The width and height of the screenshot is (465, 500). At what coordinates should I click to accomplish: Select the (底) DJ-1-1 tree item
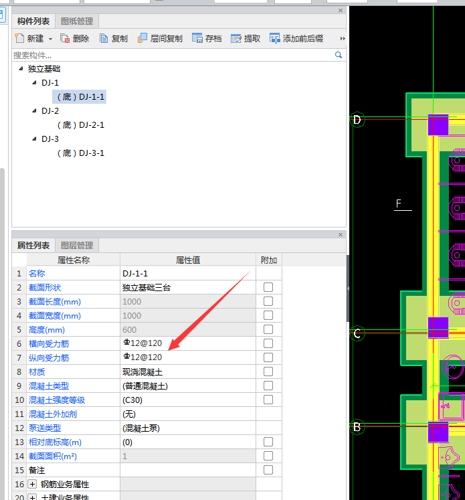tap(79, 96)
